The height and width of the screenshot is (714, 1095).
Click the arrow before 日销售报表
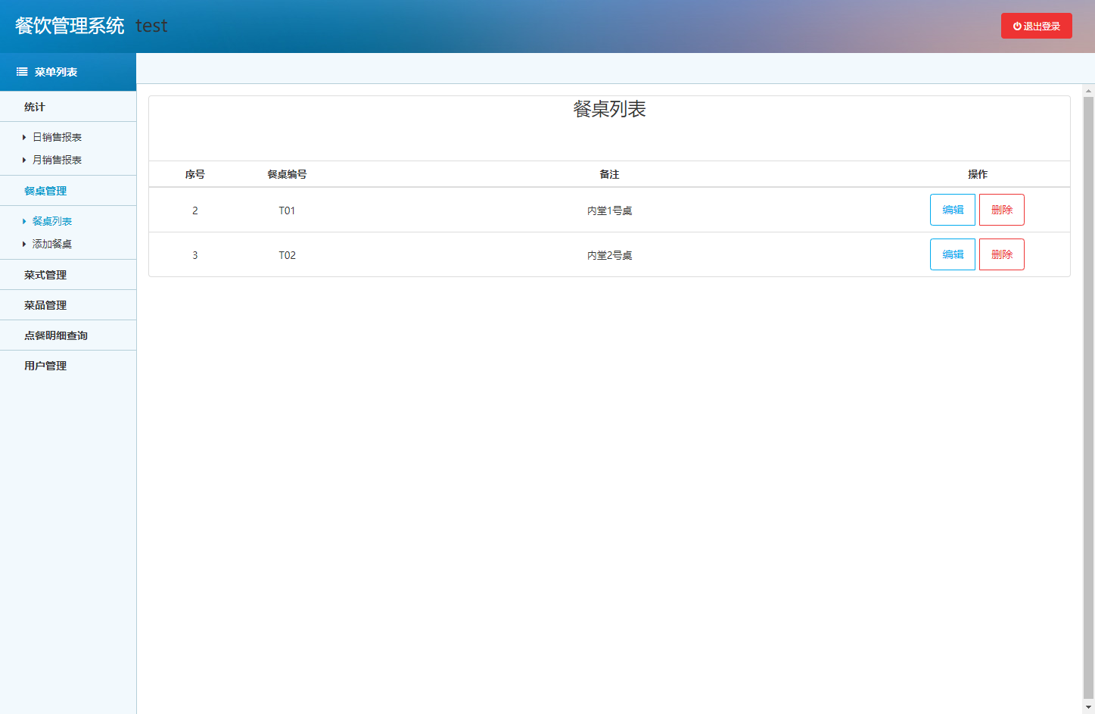pyautogui.click(x=24, y=138)
